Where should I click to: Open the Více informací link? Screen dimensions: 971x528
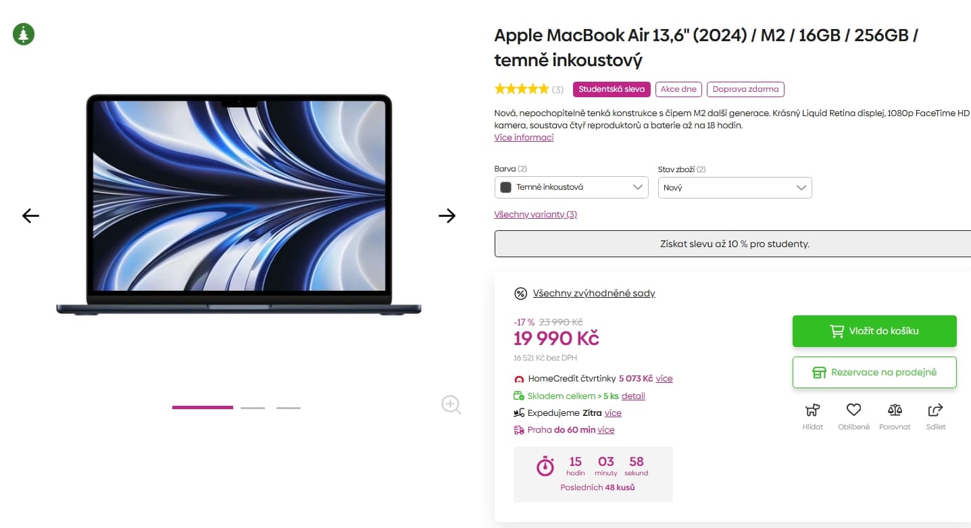(x=523, y=137)
